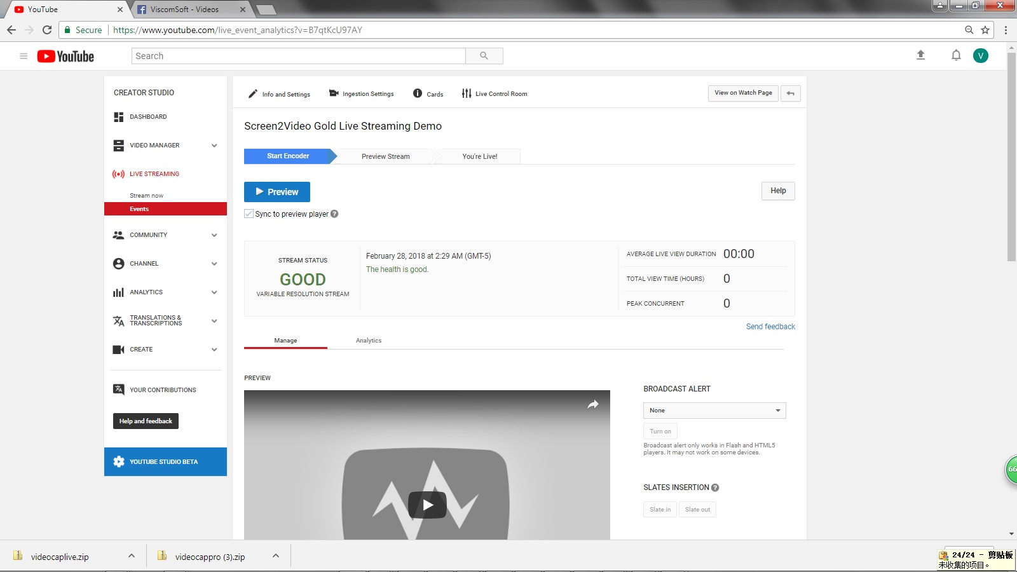Click in the YouTube search field

[299, 56]
